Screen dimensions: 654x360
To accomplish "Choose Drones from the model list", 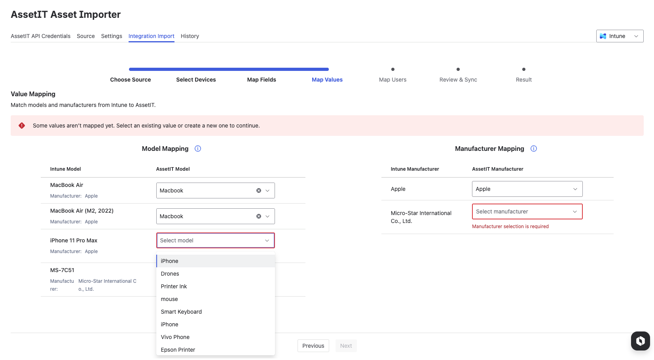I will coord(170,274).
